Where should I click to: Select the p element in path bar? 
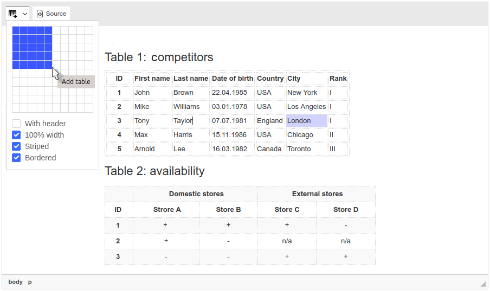click(30, 282)
